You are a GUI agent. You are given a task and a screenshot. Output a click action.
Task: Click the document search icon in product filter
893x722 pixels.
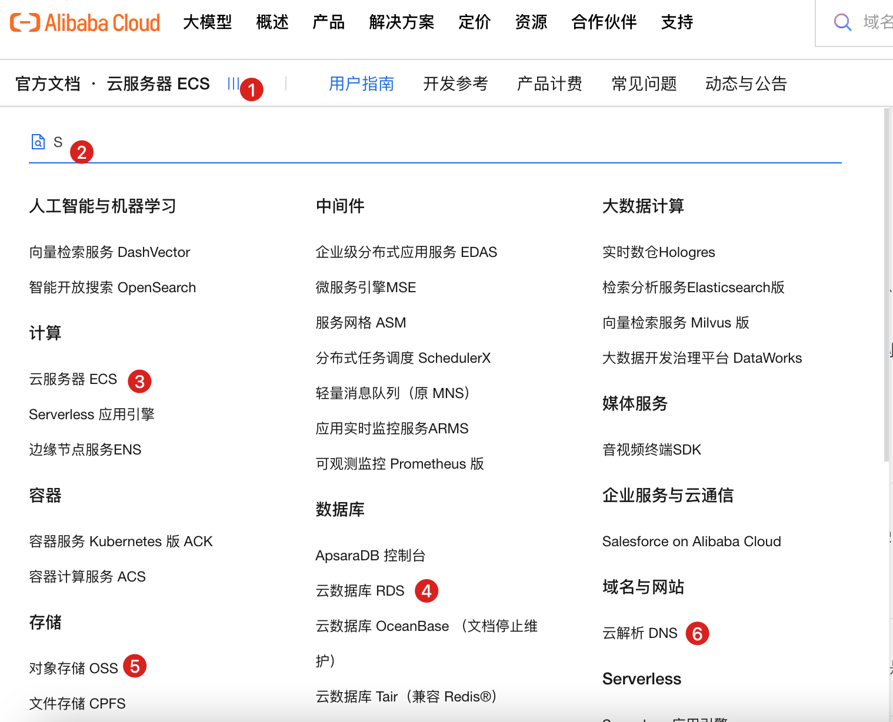[38, 142]
